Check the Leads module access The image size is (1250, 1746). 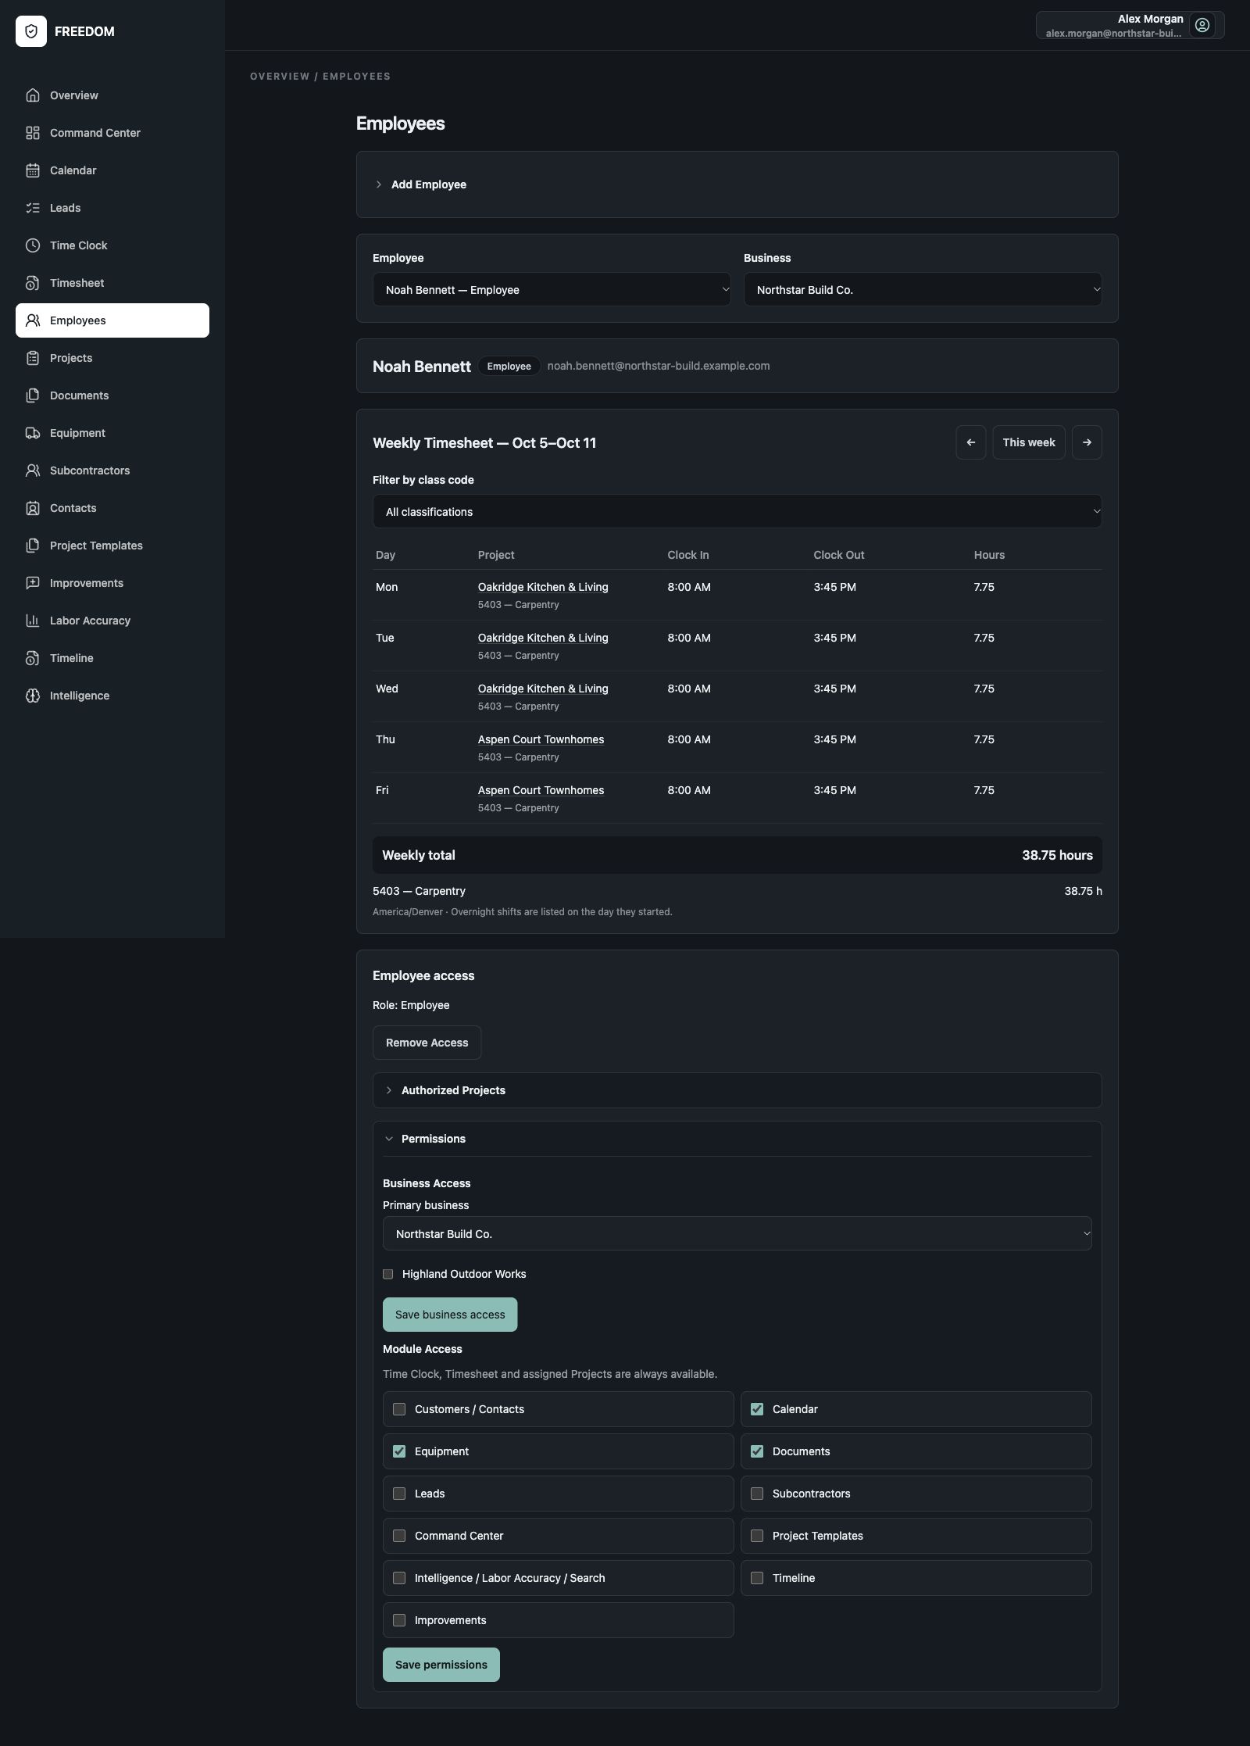click(399, 1494)
